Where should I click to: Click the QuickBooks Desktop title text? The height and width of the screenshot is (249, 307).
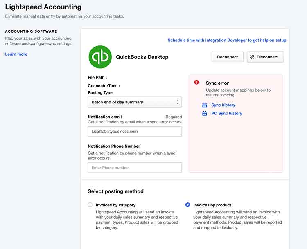(x=142, y=57)
